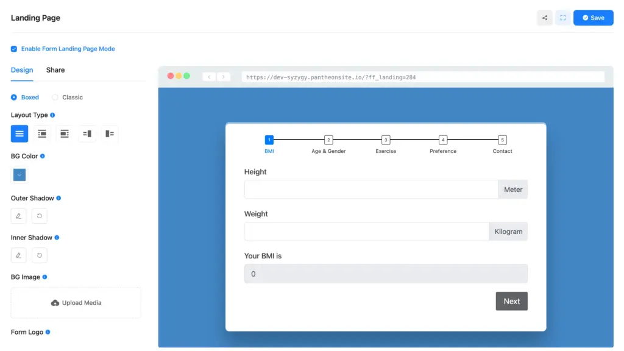Select the right-side image layout icon

87,133
